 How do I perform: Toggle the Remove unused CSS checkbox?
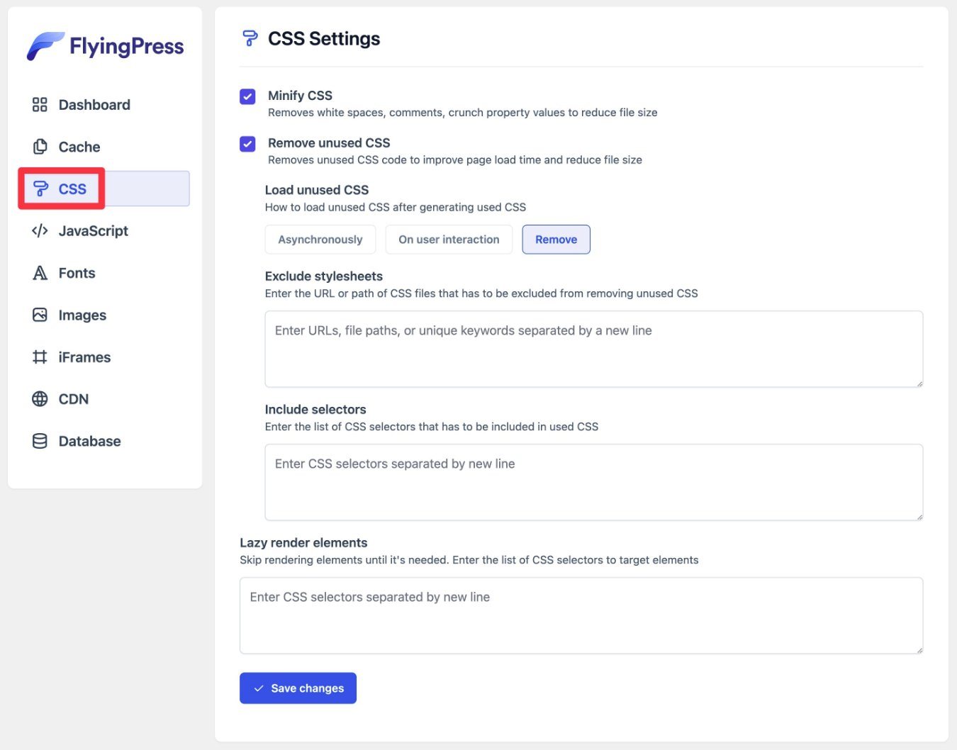pos(247,144)
